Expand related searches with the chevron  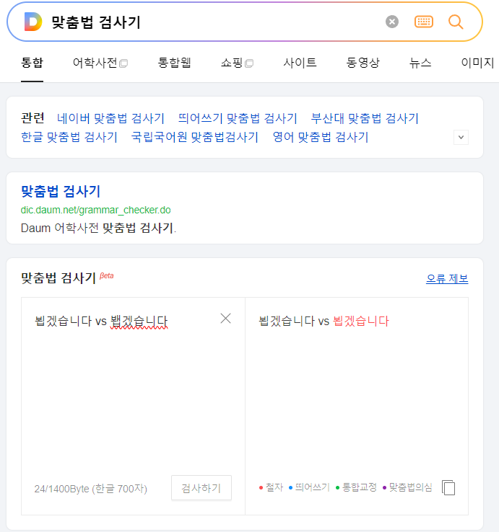tap(461, 138)
